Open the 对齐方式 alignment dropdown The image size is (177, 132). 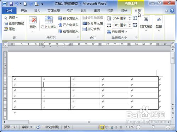[x=146, y=24]
